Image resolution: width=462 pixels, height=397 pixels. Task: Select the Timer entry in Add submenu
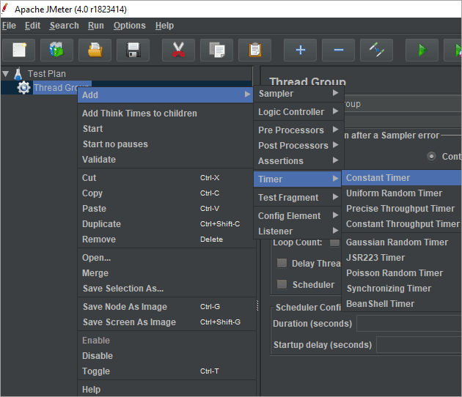click(298, 179)
